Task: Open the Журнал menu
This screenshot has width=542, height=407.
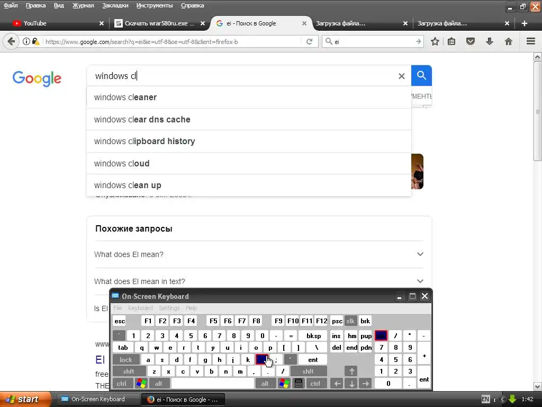Action: (x=83, y=5)
